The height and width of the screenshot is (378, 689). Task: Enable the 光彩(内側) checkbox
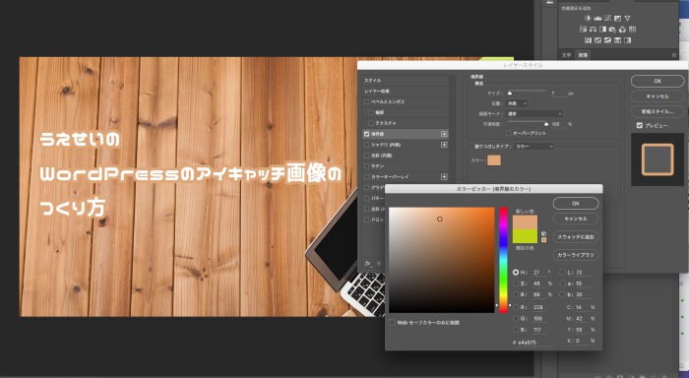point(366,156)
